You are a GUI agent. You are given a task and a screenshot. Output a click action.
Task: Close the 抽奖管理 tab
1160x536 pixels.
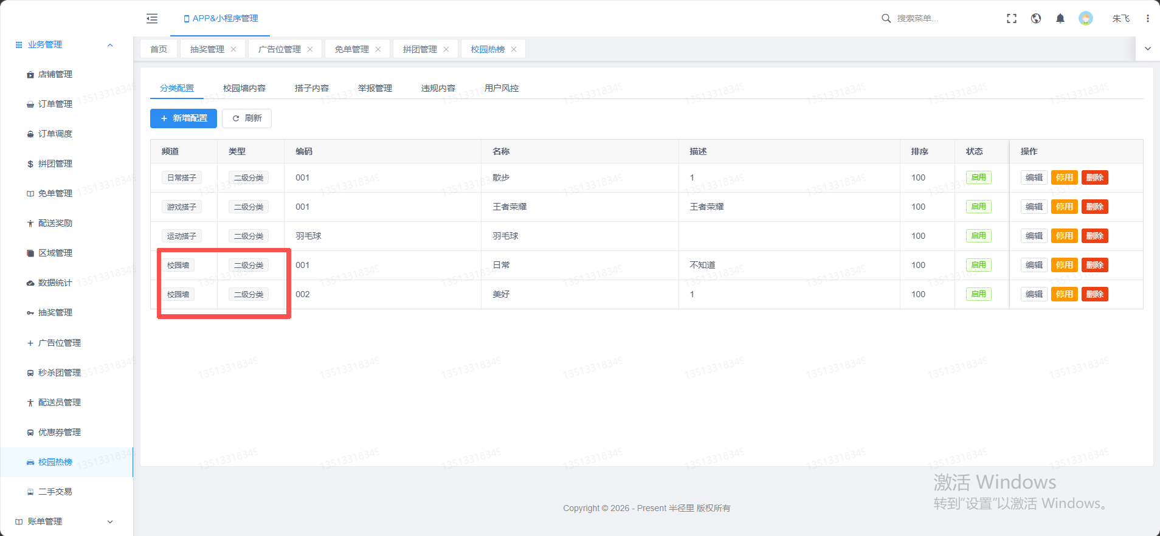[233, 49]
